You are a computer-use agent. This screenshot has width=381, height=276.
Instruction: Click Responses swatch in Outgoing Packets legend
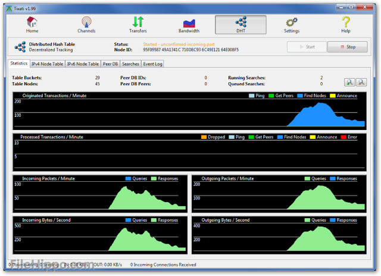(333, 179)
